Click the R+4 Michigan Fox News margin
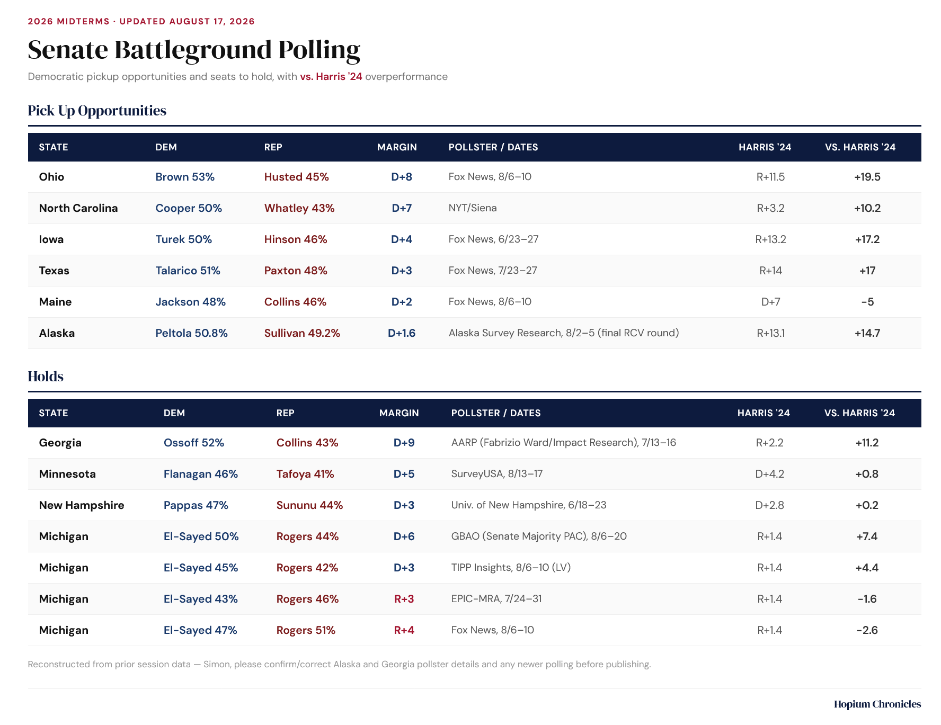 click(404, 630)
